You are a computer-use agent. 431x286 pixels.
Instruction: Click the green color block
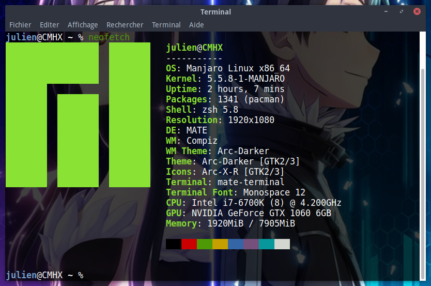[205, 244]
